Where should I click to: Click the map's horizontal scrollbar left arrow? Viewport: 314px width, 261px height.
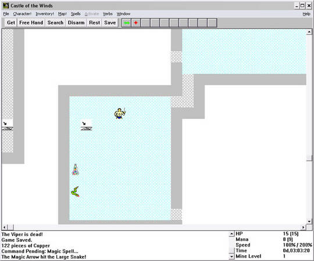pos(4,227)
